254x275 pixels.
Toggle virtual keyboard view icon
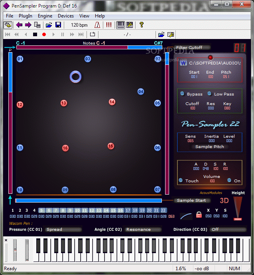click(x=120, y=25)
